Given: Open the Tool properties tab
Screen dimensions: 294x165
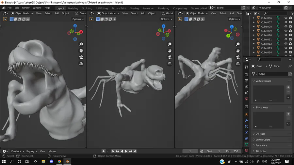Looking at the screenshot, I should (246, 67).
